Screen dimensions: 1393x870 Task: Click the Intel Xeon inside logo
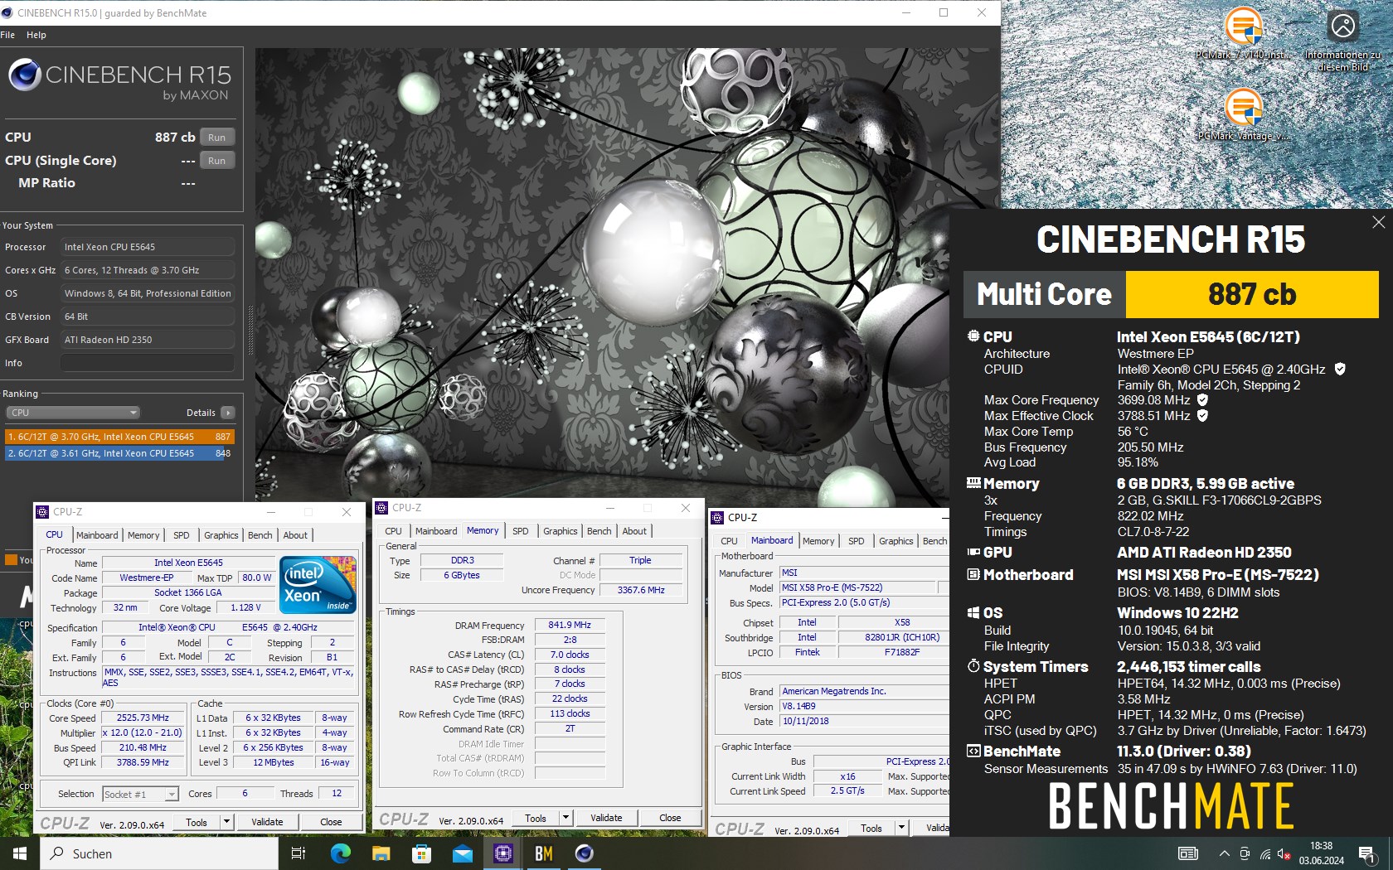pos(318,584)
